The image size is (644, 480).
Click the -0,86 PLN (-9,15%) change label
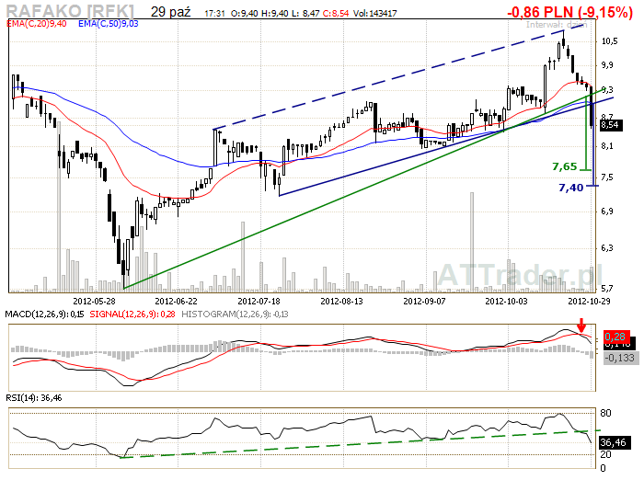[569, 12]
